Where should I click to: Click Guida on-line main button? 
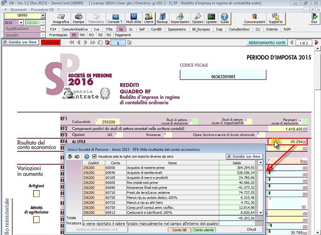(20, 42)
